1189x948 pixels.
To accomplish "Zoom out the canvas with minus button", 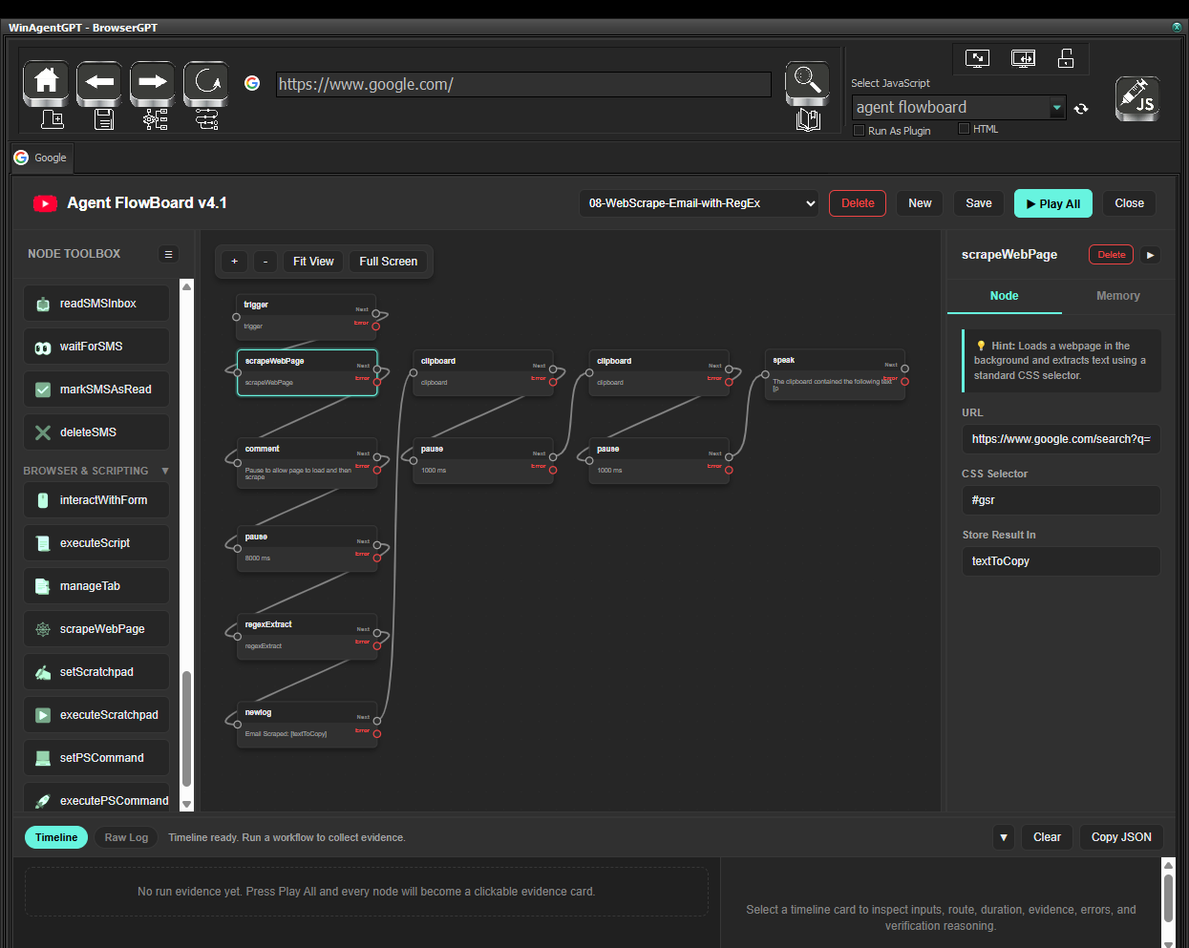I will (265, 262).
